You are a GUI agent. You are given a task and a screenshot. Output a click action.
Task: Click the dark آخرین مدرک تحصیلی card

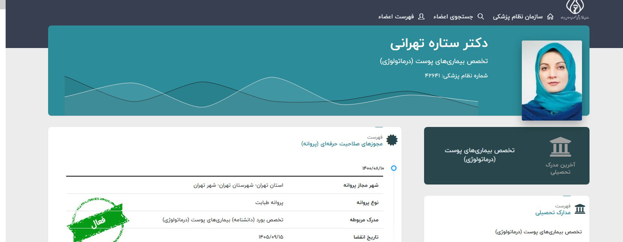tap(506, 156)
